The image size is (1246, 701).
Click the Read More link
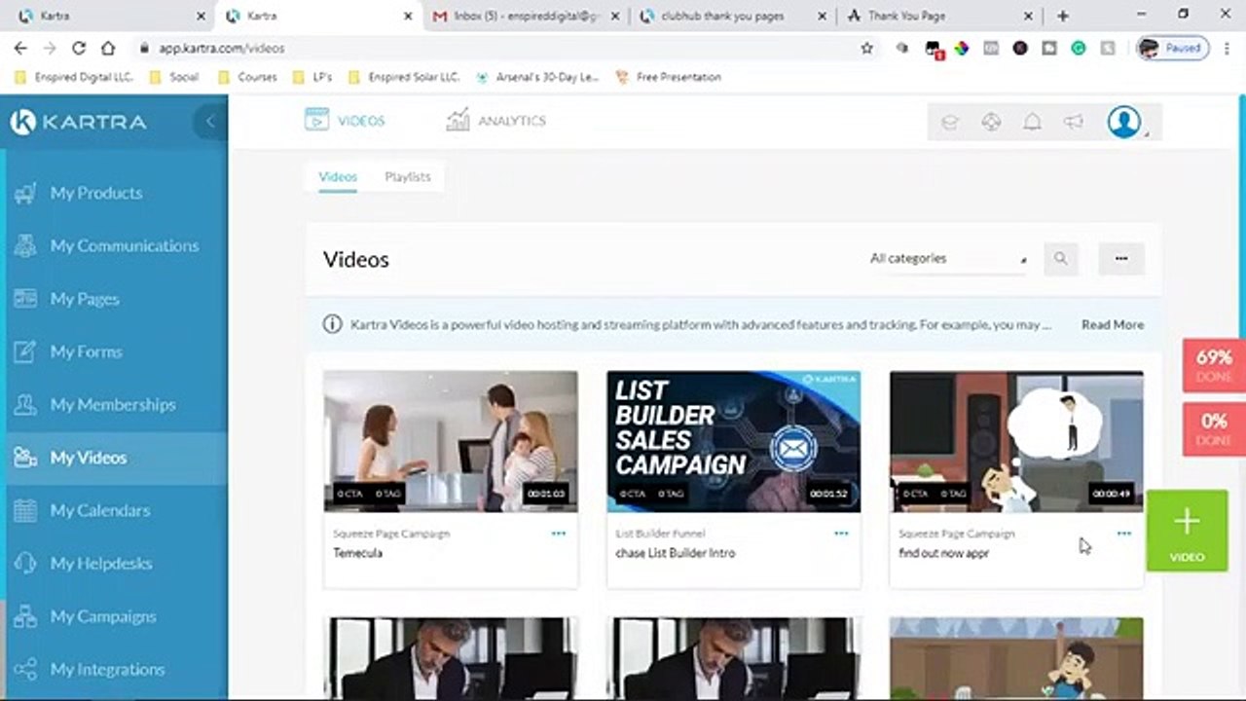pyautogui.click(x=1113, y=324)
